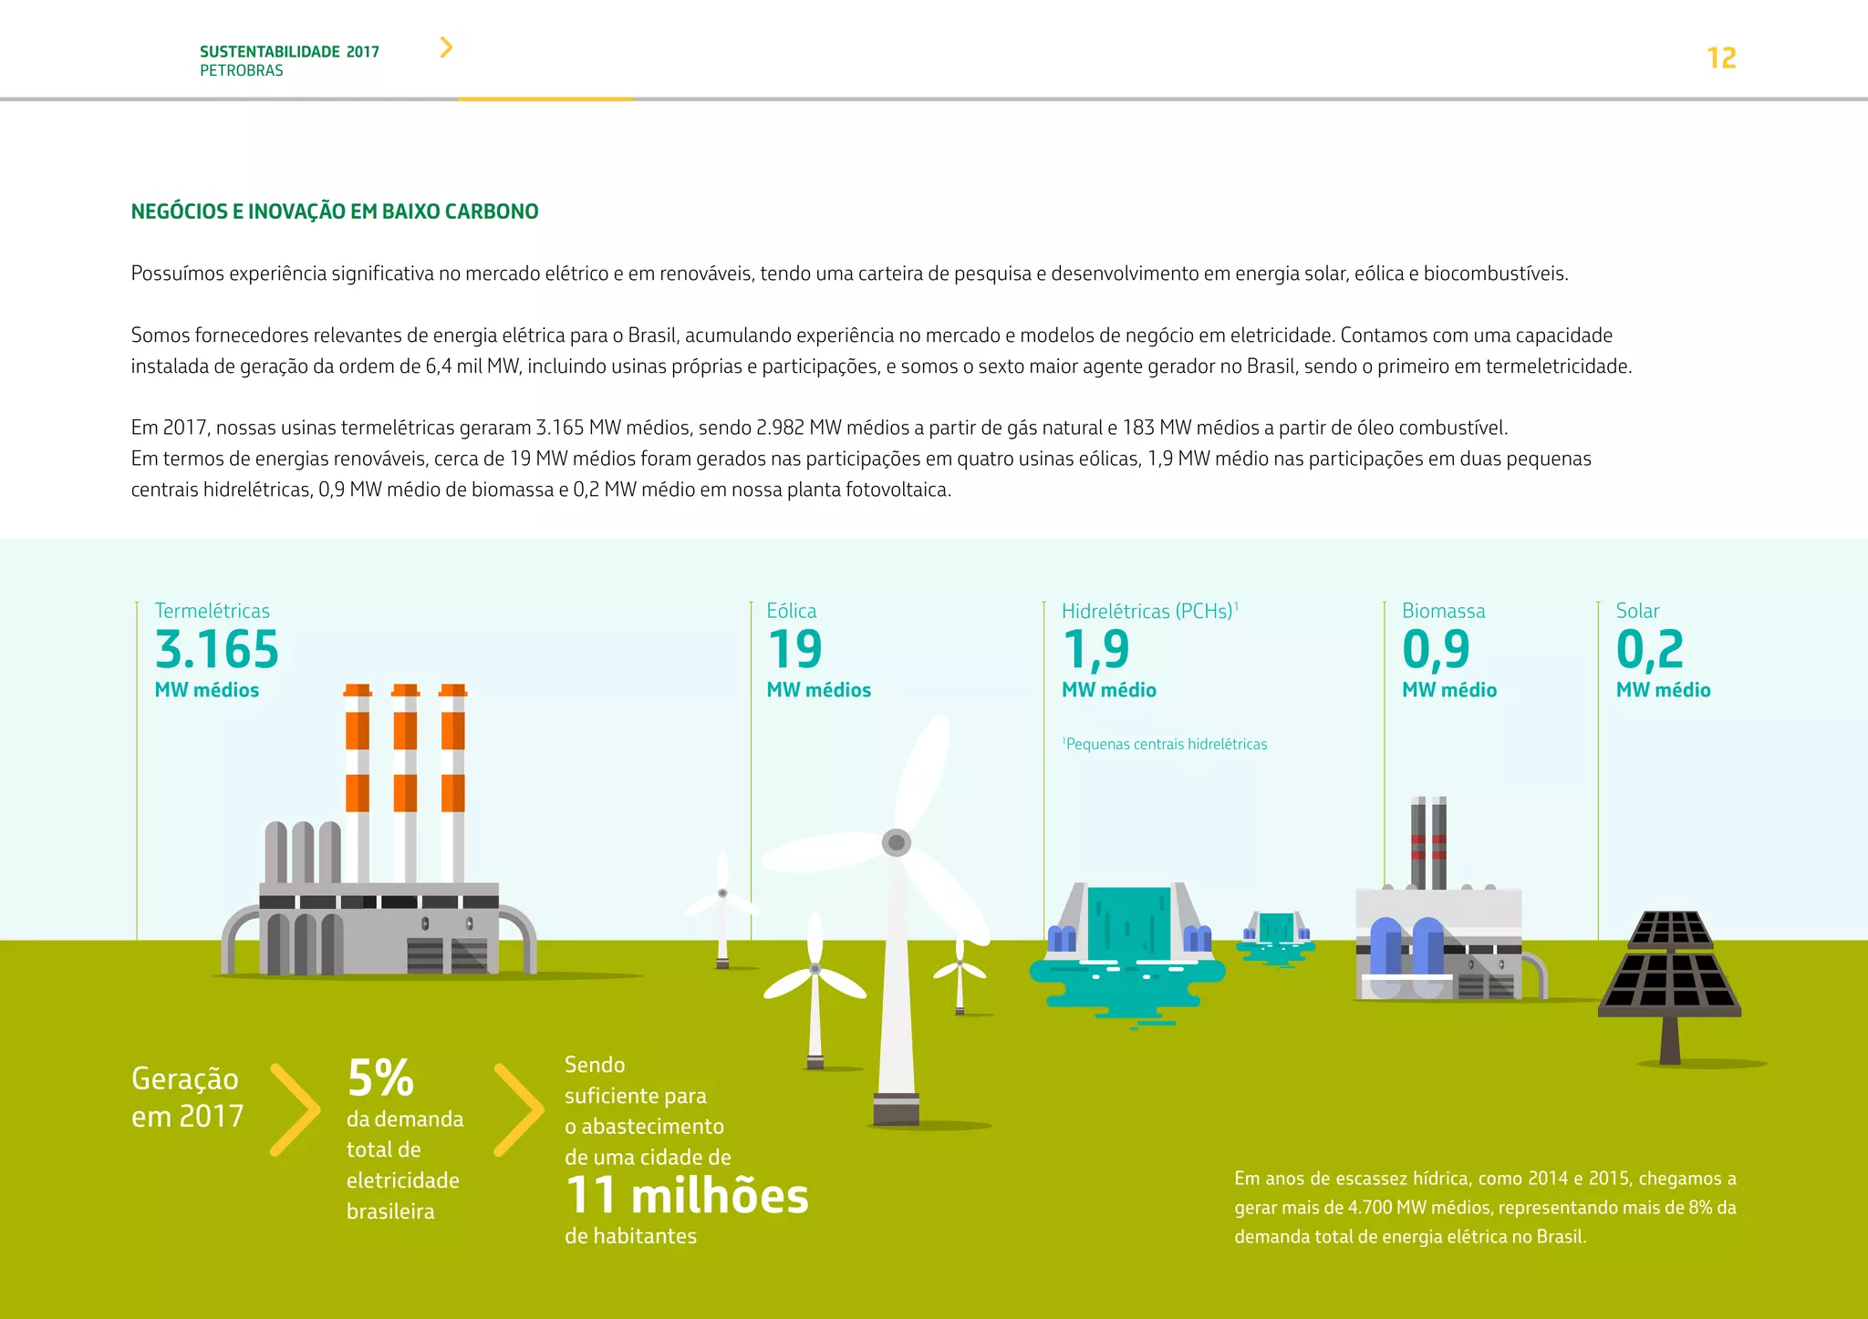Click the solar panel illustration
The height and width of the screenshot is (1319, 1868).
click(1670, 987)
